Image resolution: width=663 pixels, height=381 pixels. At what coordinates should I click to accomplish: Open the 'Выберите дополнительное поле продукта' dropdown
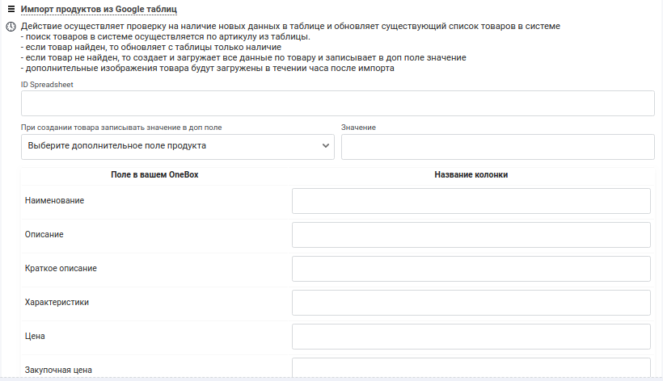coord(178,147)
